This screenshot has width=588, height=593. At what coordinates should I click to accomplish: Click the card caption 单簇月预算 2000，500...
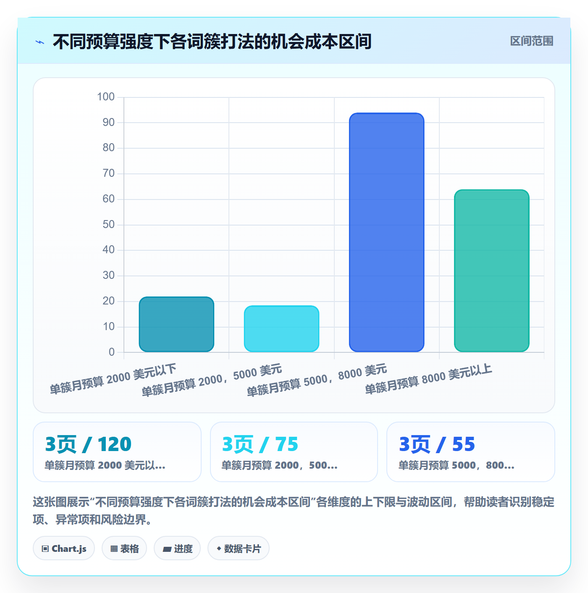[x=280, y=465]
